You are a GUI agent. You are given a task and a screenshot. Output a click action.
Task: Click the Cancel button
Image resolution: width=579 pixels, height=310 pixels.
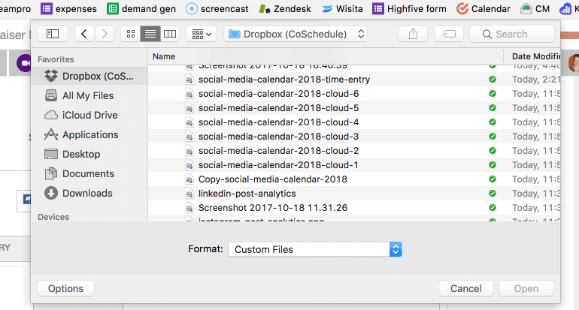point(465,288)
